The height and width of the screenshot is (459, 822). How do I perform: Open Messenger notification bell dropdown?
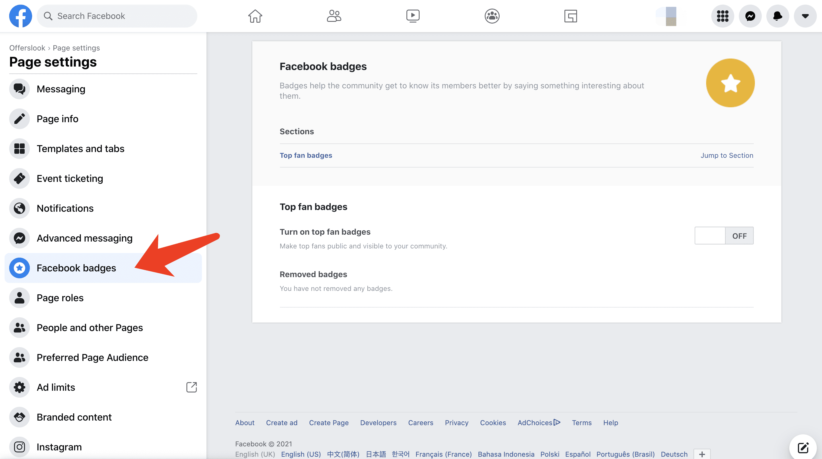(777, 16)
